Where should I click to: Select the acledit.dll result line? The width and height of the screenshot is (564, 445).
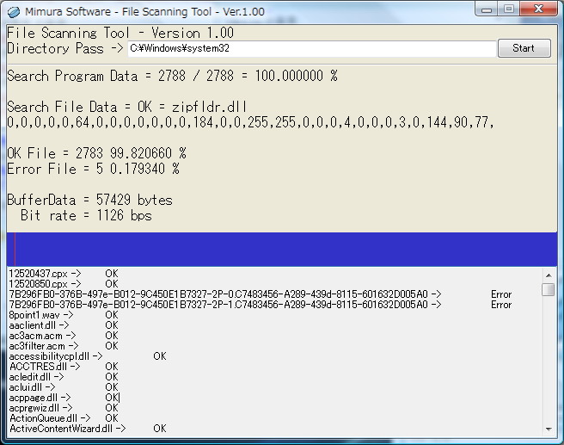(x=64, y=377)
